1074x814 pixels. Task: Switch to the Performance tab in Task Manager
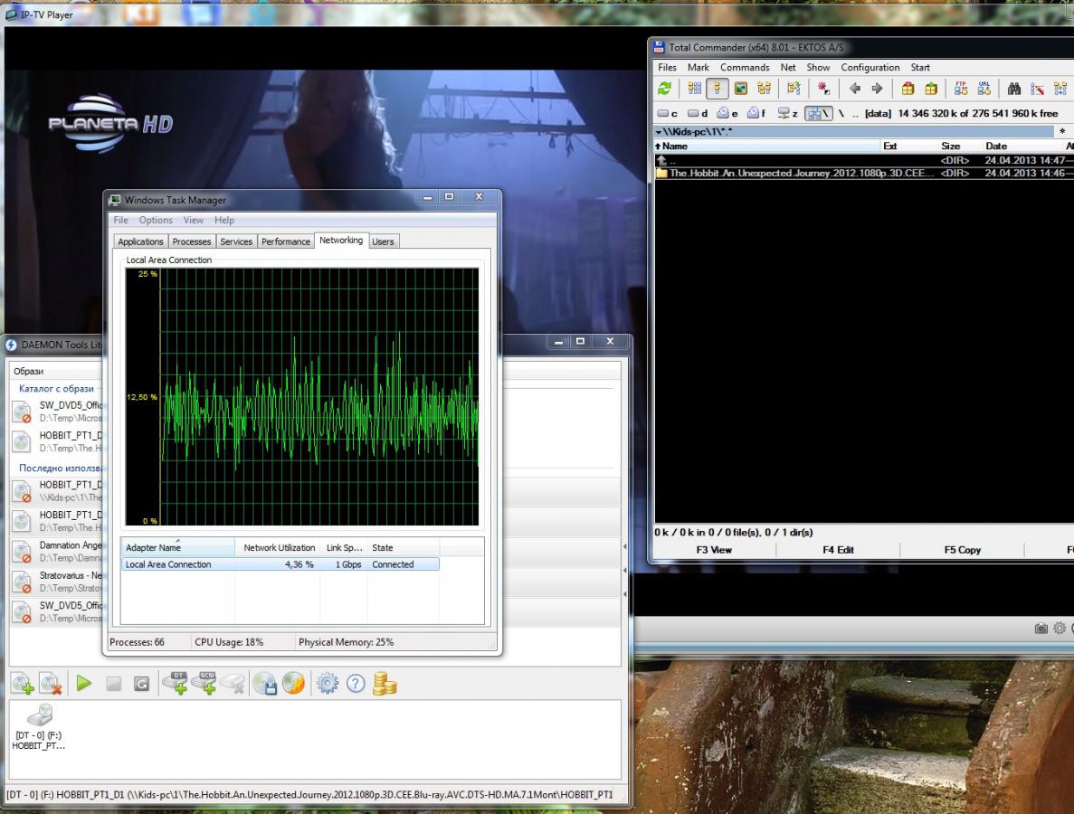click(x=286, y=241)
